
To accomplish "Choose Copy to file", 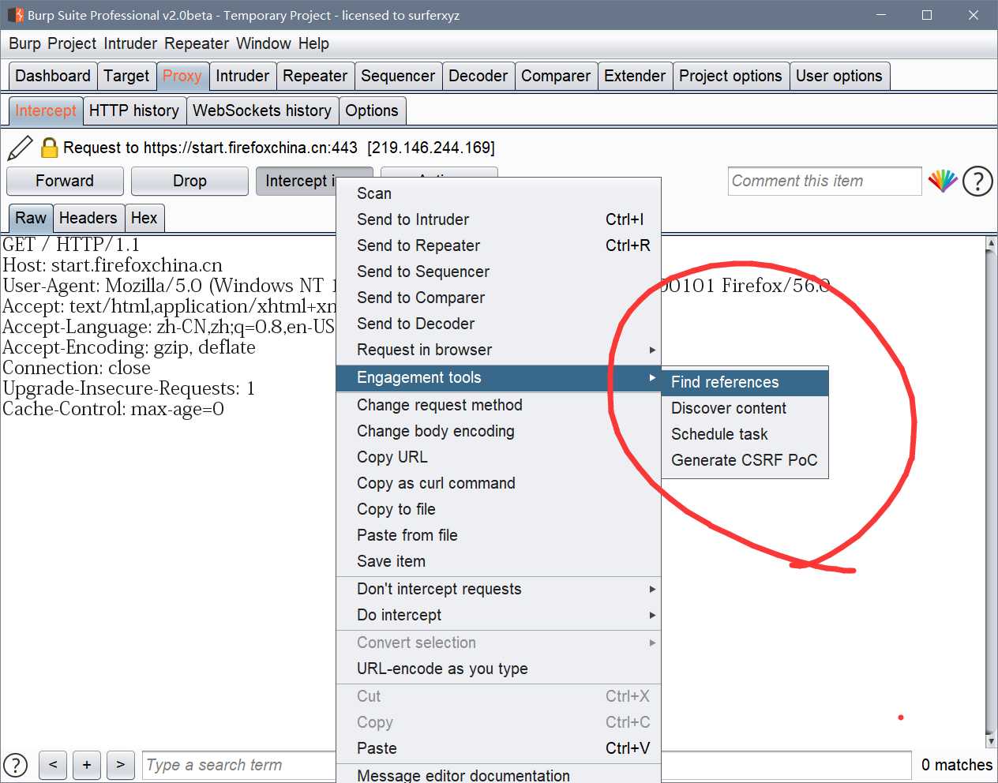I will pos(498,509).
